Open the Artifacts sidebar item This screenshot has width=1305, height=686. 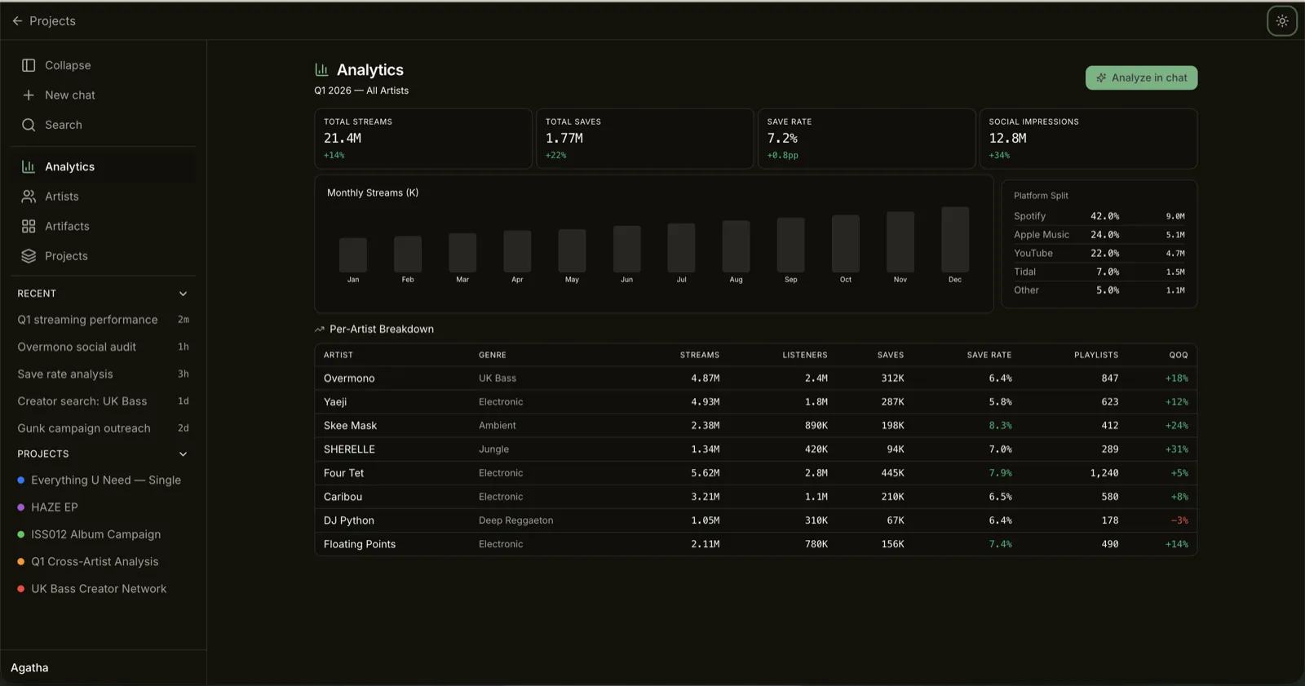[x=104, y=226]
